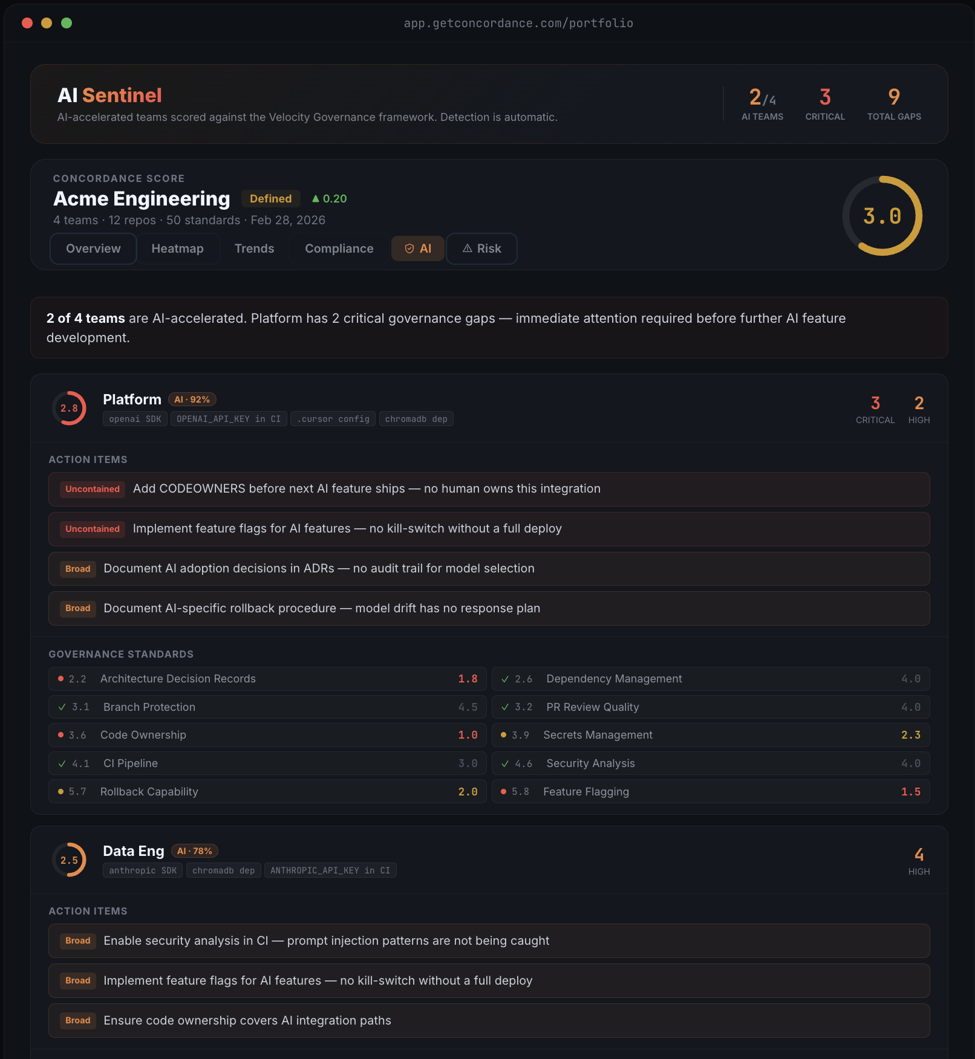The height and width of the screenshot is (1059, 975).
Task: Open the Feature Flagging standard row
Action: coord(710,792)
